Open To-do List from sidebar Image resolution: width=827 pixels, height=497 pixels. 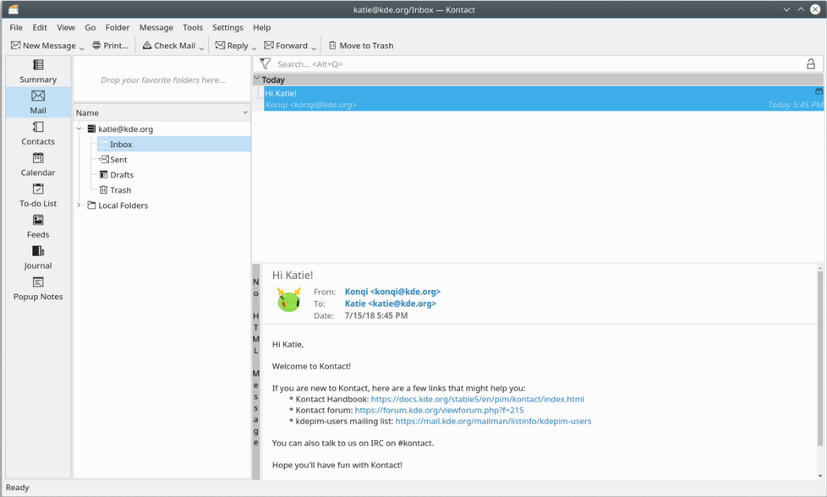(38, 196)
